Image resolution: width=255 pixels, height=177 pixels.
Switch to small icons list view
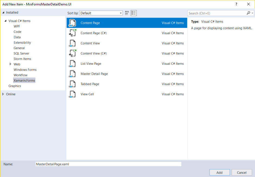click(x=134, y=13)
